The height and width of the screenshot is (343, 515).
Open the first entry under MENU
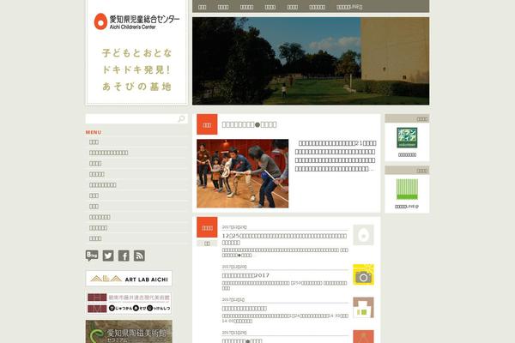(x=94, y=141)
